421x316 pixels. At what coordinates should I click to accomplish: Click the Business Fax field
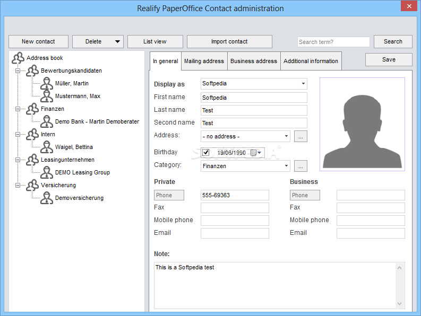371,208
